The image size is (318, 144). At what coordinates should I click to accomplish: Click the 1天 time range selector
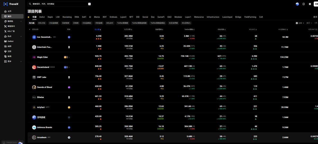[316, 23]
